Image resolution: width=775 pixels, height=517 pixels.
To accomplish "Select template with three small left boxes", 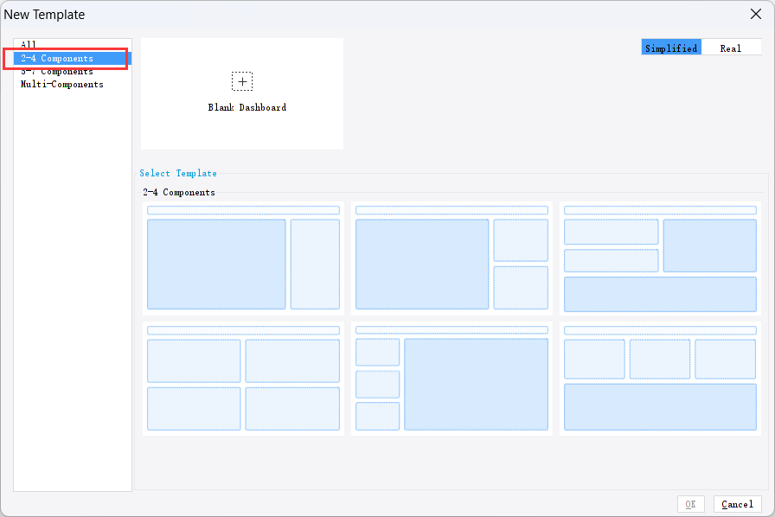I will tap(452, 380).
